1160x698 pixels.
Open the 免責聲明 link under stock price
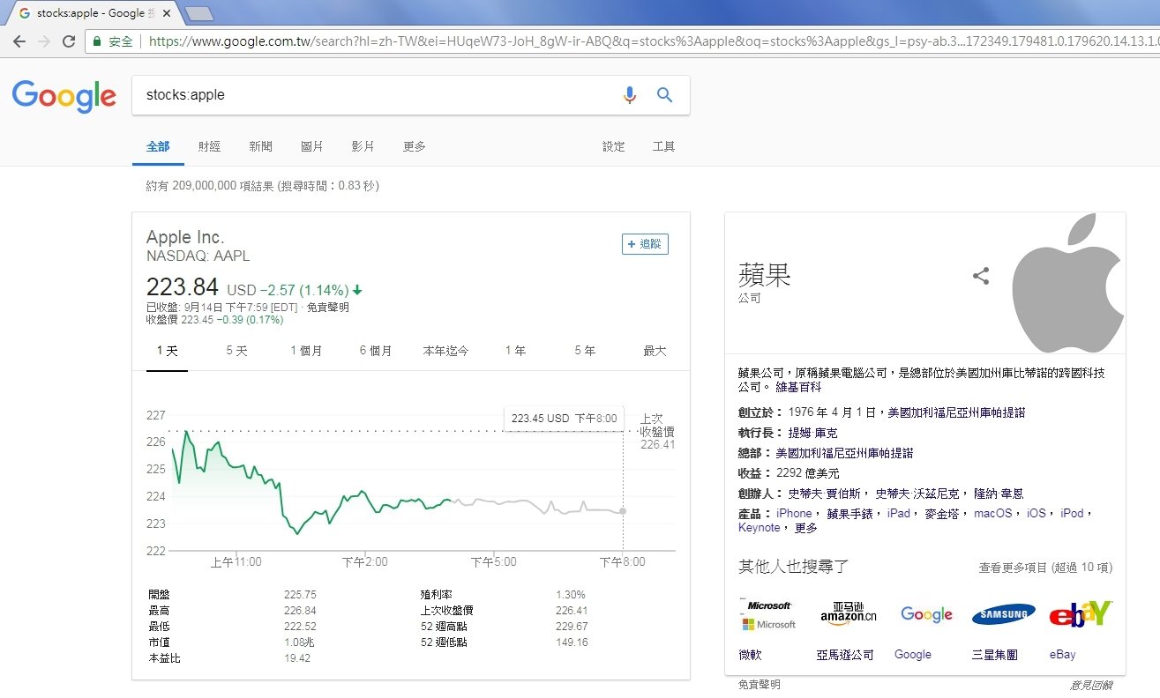(328, 308)
